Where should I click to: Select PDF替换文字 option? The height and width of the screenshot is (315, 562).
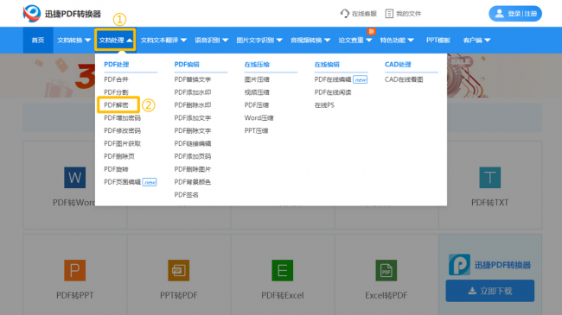click(x=193, y=79)
